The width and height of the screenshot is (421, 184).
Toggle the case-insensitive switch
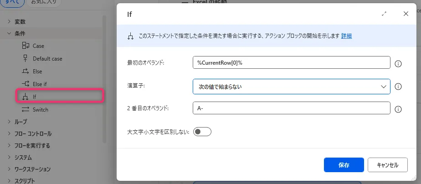pos(202,132)
